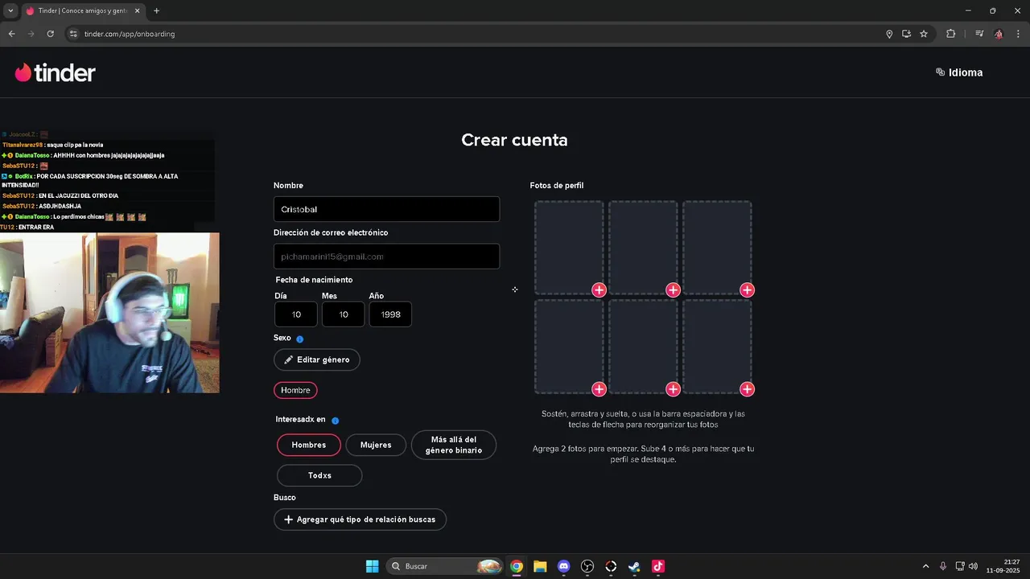Click the location permission icon

tap(889, 34)
